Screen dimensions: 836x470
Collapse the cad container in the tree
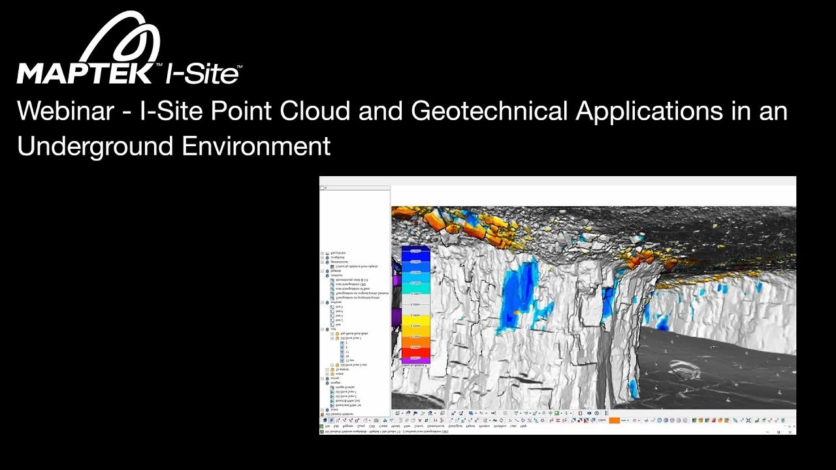point(322,329)
